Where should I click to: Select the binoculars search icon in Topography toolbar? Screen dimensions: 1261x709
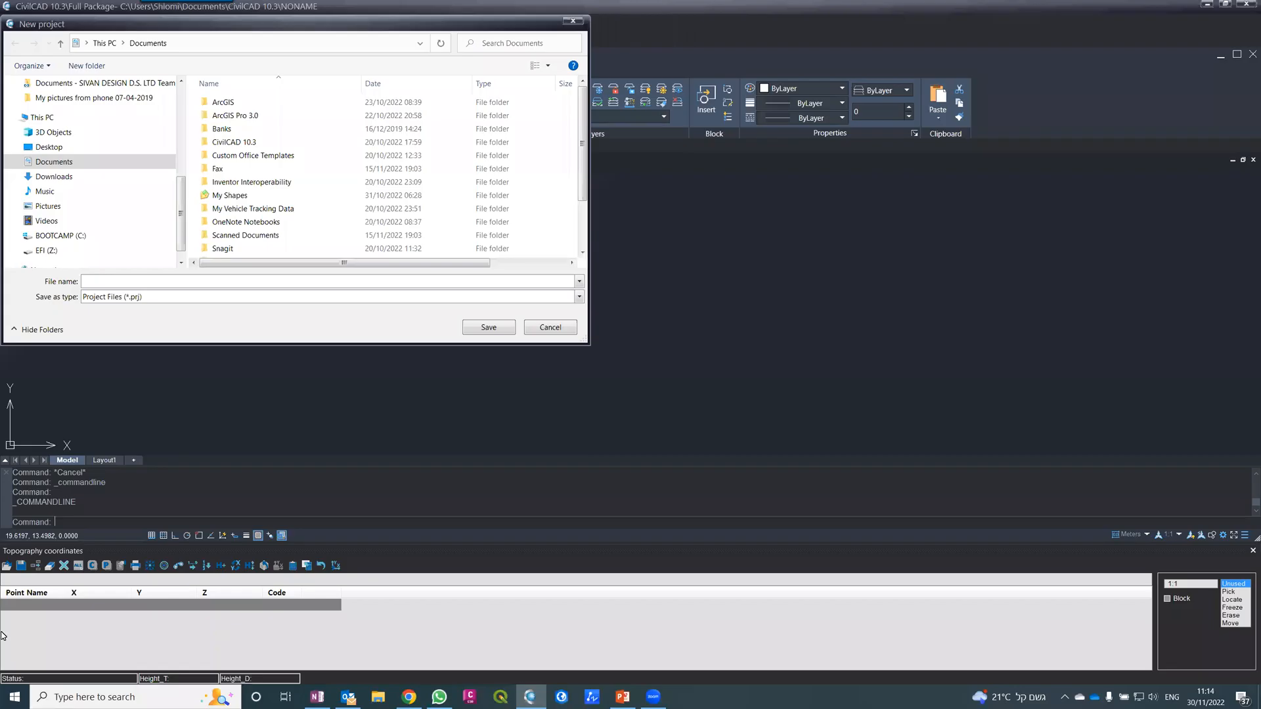pyautogui.click(x=178, y=565)
